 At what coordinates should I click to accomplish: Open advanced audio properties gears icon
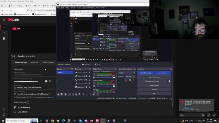94,95
